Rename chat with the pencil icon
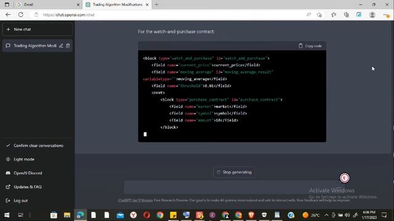Viewport: 394px width, 221px height. pyautogui.click(x=61, y=46)
